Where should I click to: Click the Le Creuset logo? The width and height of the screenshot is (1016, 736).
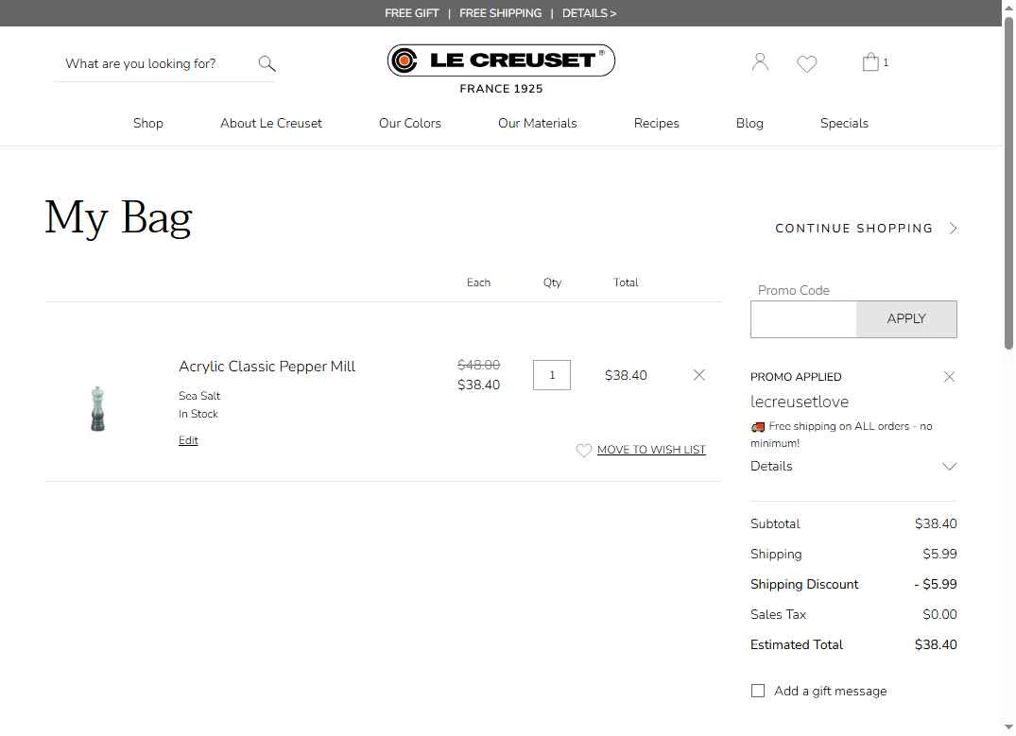(x=501, y=60)
